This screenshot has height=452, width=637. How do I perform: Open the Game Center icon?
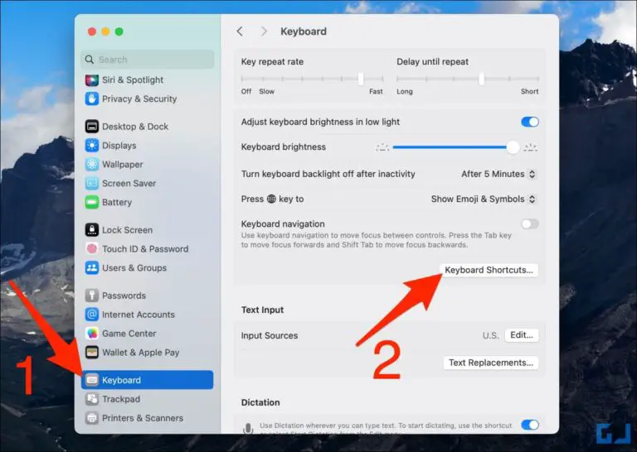pyautogui.click(x=92, y=334)
